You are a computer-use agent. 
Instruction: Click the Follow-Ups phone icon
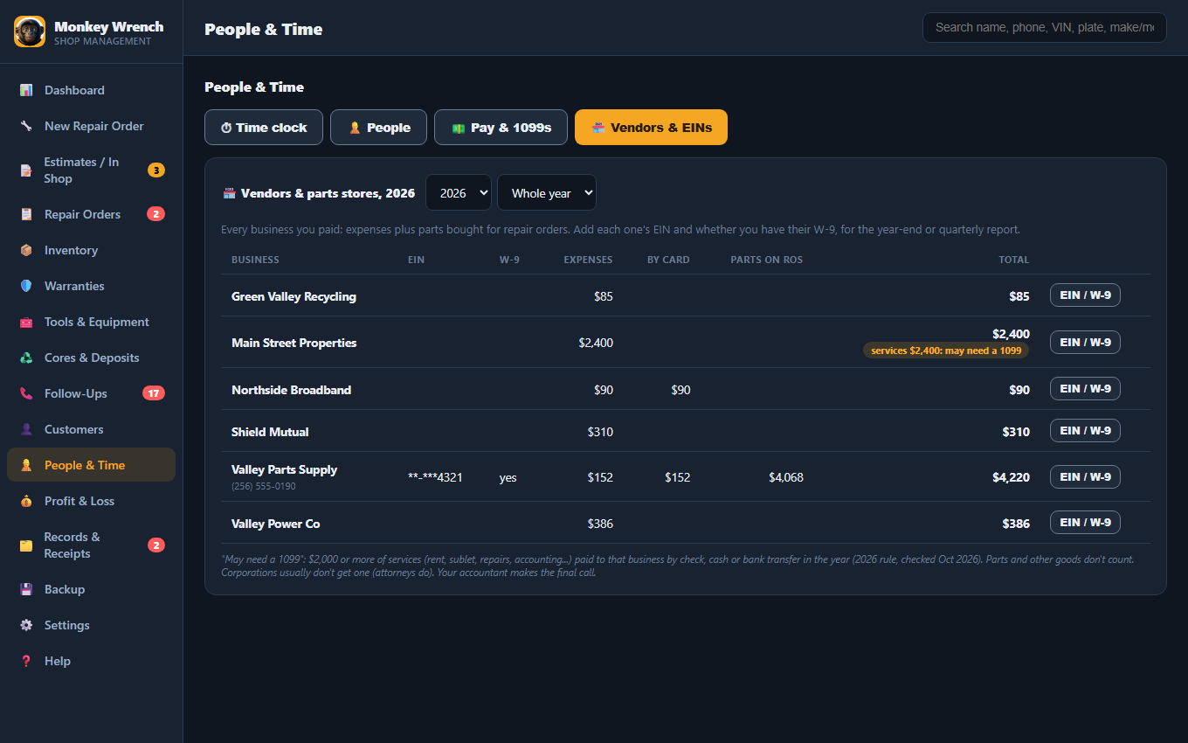[x=26, y=393]
